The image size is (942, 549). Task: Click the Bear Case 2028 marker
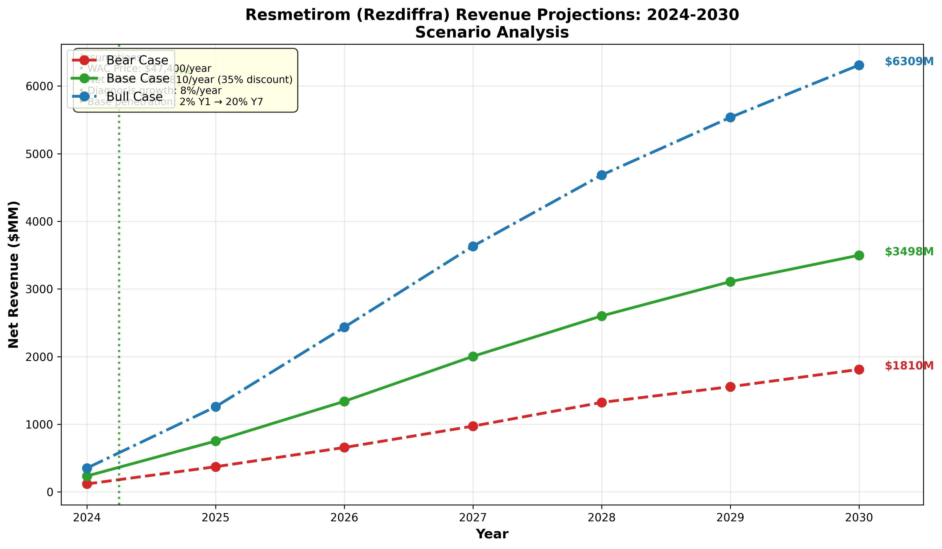[x=601, y=402]
